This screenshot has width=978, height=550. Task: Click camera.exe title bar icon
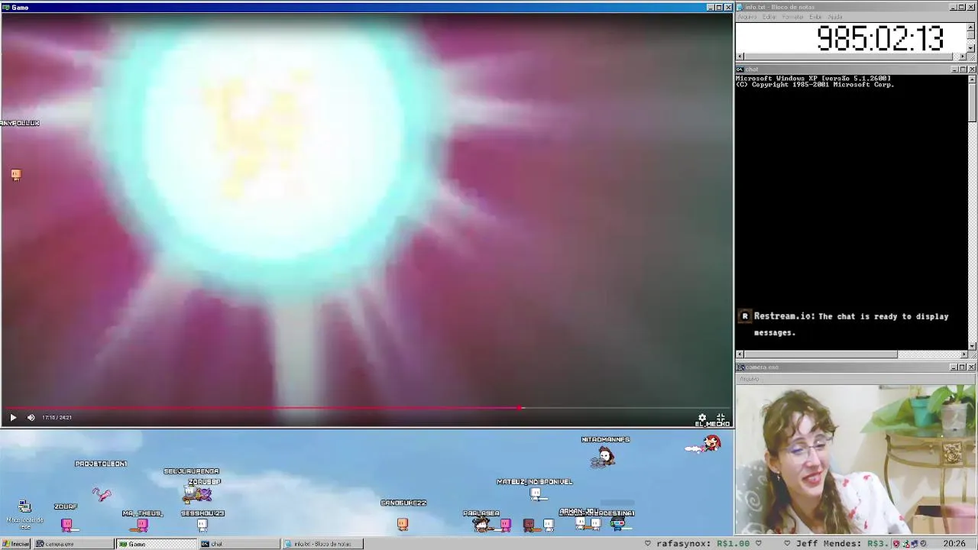pyautogui.click(x=740, y=367)
